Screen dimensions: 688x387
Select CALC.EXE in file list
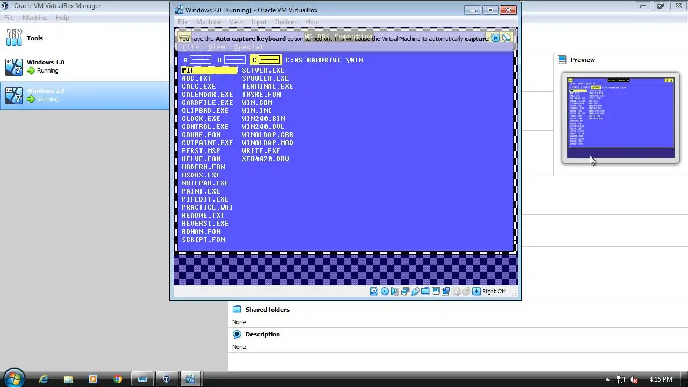199,87
